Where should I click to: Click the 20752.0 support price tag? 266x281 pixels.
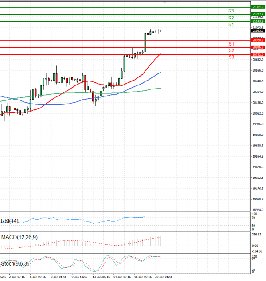click(258, 54)
